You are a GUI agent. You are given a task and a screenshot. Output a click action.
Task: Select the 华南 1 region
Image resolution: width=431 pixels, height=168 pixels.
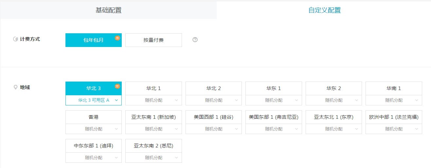coord(394,88)
